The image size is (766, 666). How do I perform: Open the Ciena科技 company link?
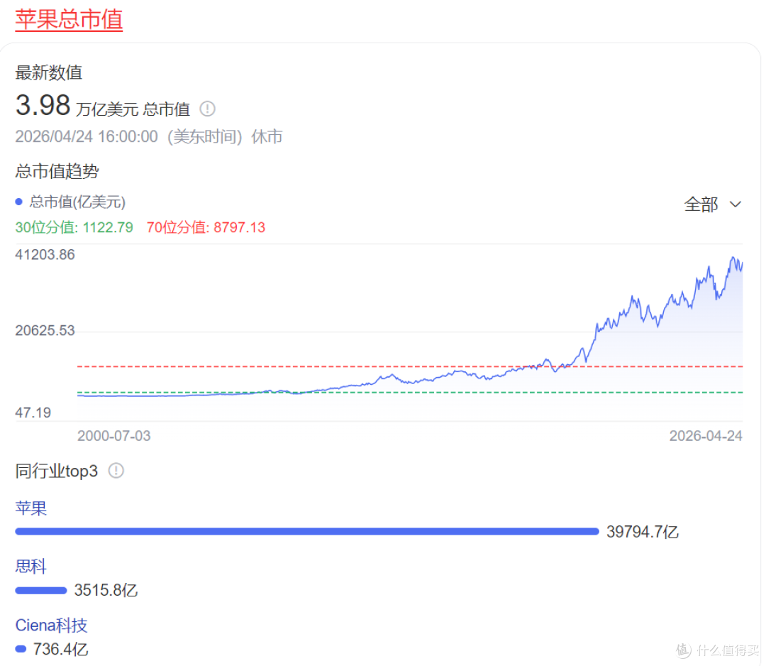(x=51, y=625)
